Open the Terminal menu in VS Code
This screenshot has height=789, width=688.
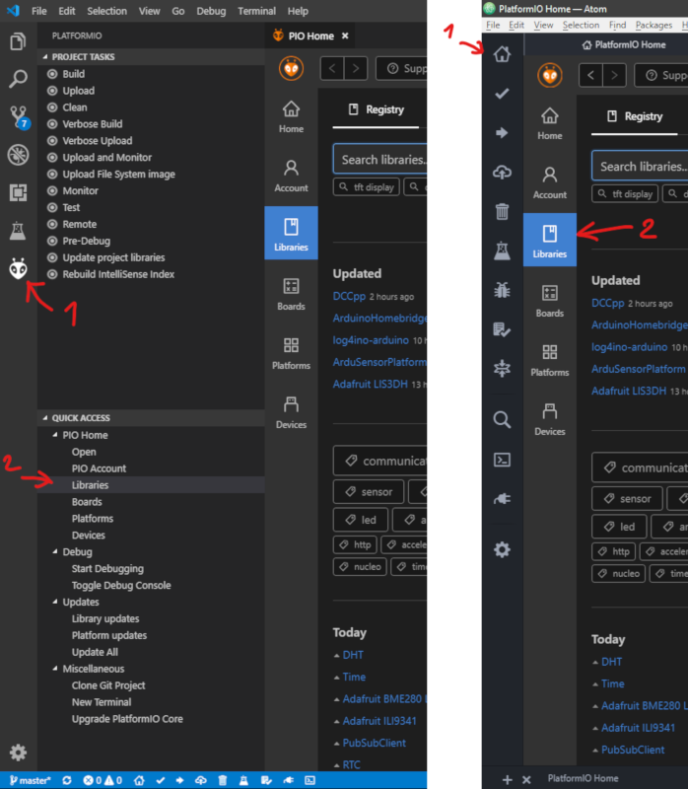(256, 11)
